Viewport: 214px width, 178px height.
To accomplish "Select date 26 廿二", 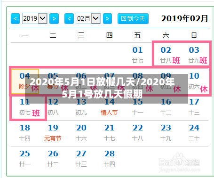I will point(53,159).
